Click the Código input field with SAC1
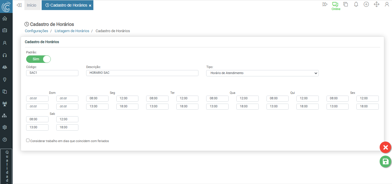392x184 pixels. point(52,73)
